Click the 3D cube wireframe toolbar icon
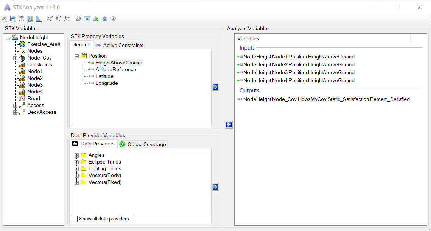 [x=22, y=18]
